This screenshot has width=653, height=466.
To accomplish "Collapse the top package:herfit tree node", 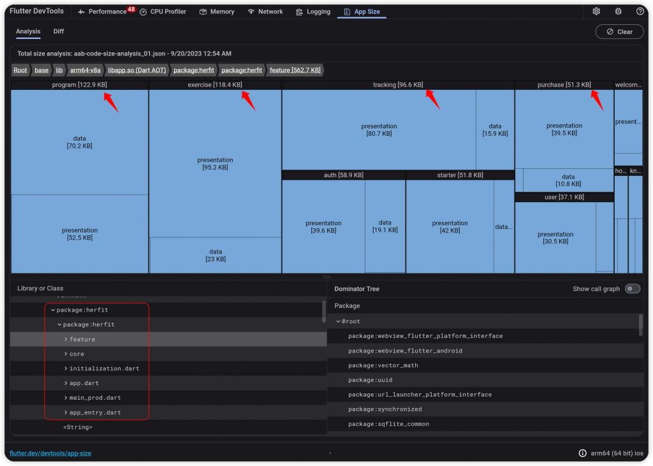I will point(53,310).
